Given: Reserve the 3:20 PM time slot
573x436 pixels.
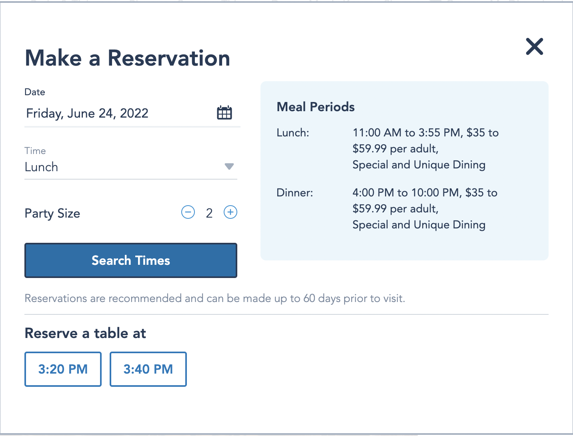Looking at the screenshot, I should tap(63, 369).
